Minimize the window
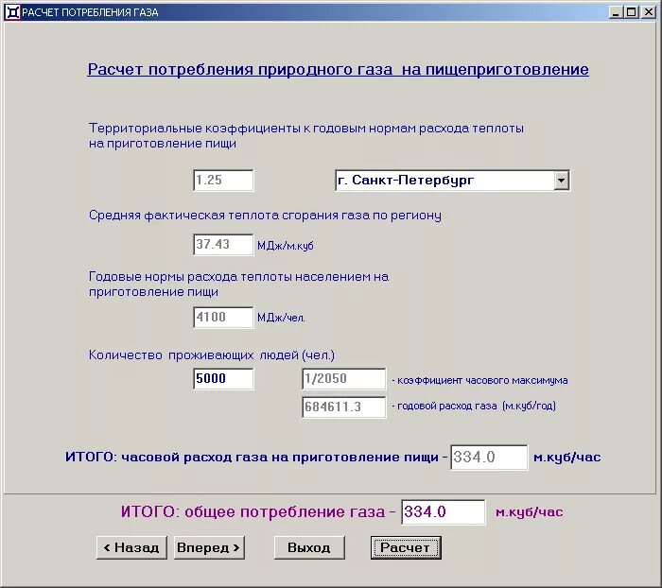Screen dimensions: 662x588 (x=617, y=12)
